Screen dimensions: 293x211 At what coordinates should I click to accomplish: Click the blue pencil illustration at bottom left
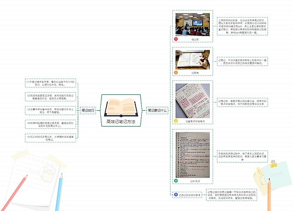pos(59,192)
